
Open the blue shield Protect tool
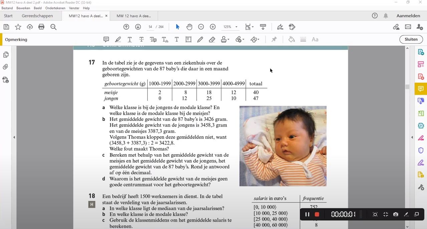tap(421, 150)
